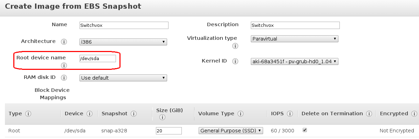The height and width of the screenshot is (139, 419).
Task: Open the Kernel ID aki-68a3451f dropdown
Action: pos(295,61)
